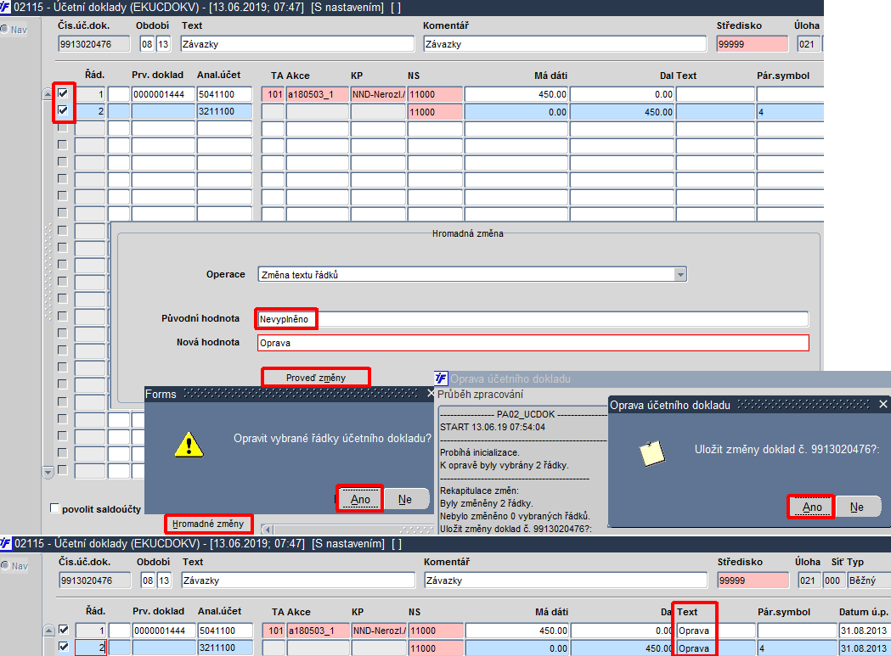This screenshot has width=891, height=656.
Task: Choose Ne in the save changes dialog
Action: pos(857,507)
